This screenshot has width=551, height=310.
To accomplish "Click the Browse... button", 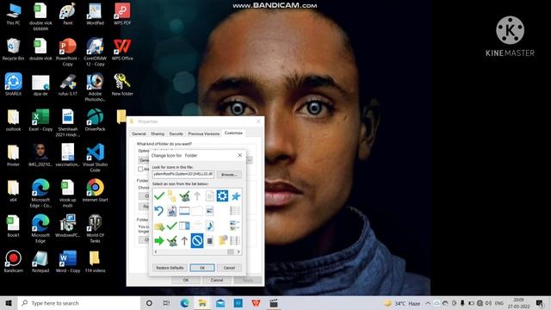I will pyautogui.click(x=229, y=174).
